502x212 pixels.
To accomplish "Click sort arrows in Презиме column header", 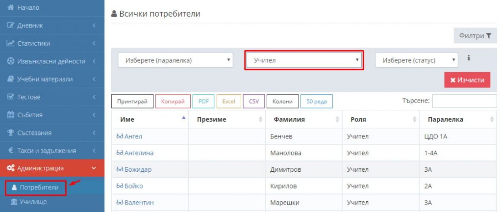I will pos(261,119).
